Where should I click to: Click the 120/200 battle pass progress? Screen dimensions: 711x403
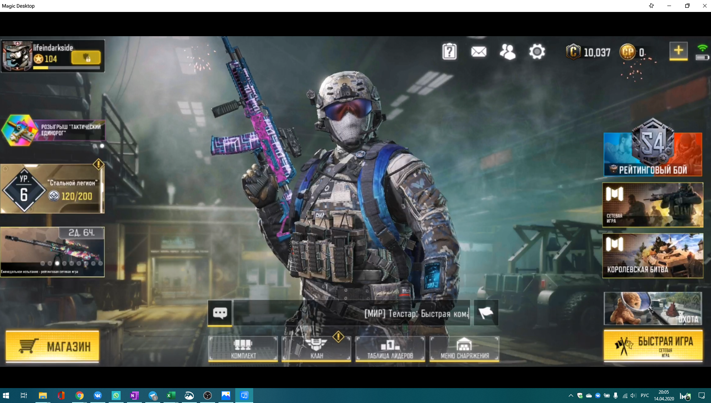(x=77, y=196)
